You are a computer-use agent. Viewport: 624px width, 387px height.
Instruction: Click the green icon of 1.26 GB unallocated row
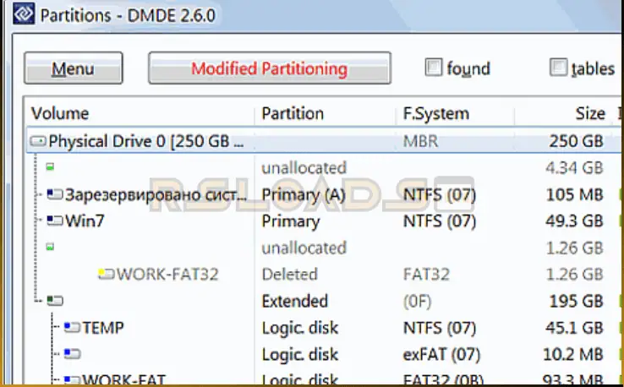pos(50,247)
